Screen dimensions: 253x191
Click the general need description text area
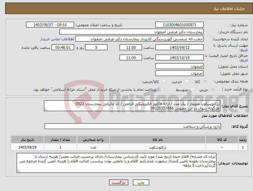coord(132,106)
